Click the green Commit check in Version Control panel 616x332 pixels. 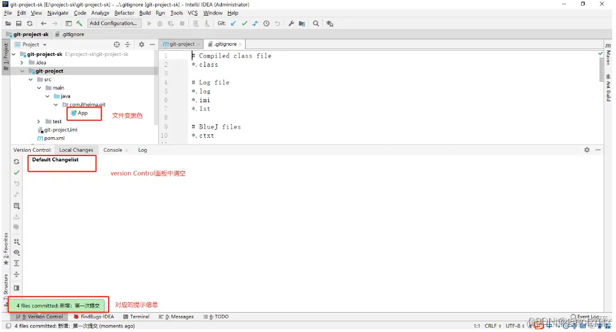pyautogui.click(x=17, y=173)
